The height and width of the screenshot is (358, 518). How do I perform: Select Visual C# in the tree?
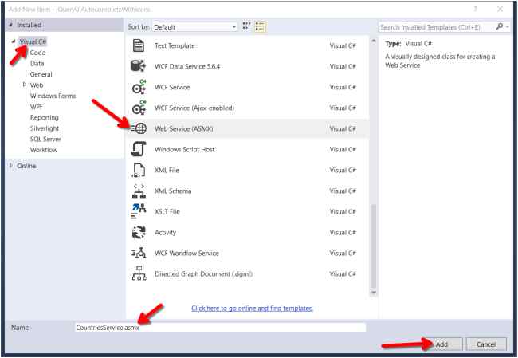(x=33, y=41)
